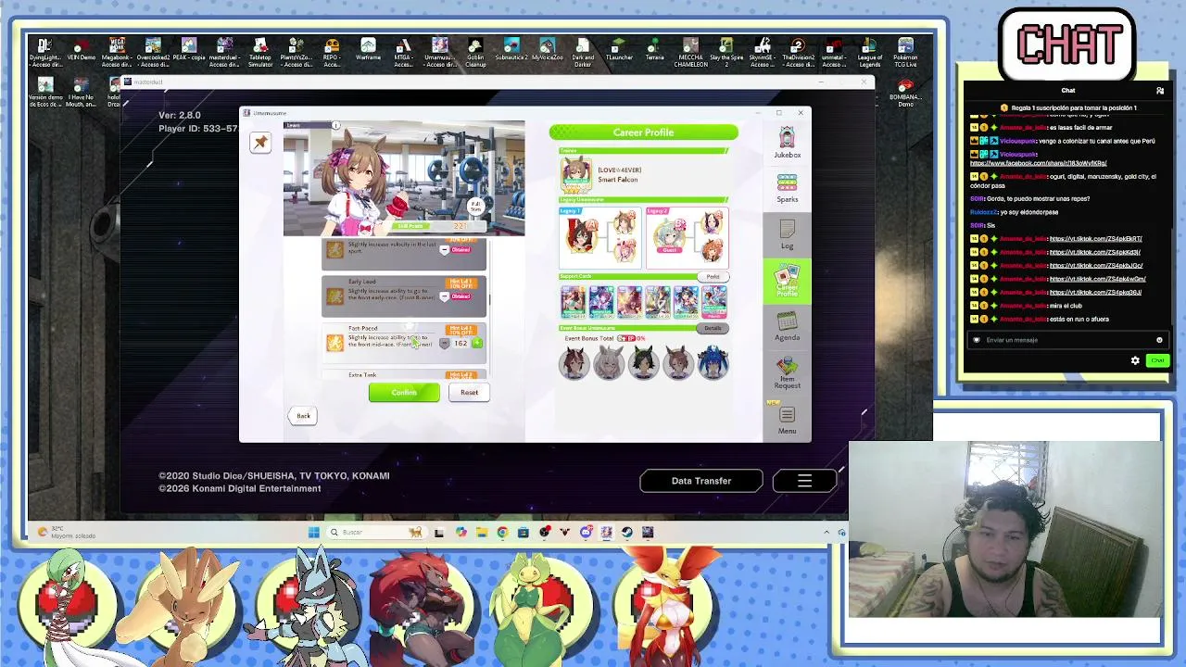1186x667 pixels.
Task: Click the blue-haired event bonus portrait
Action: (x=713, y=363)
